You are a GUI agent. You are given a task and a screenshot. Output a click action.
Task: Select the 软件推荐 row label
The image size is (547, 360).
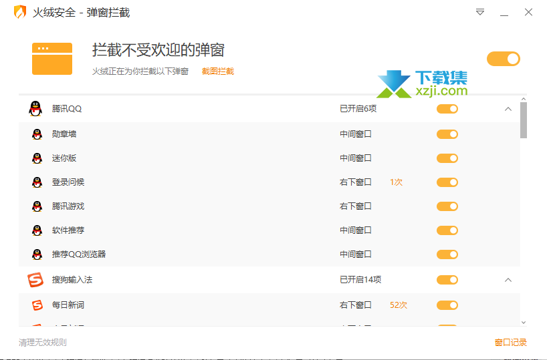[x=68, y=230]
